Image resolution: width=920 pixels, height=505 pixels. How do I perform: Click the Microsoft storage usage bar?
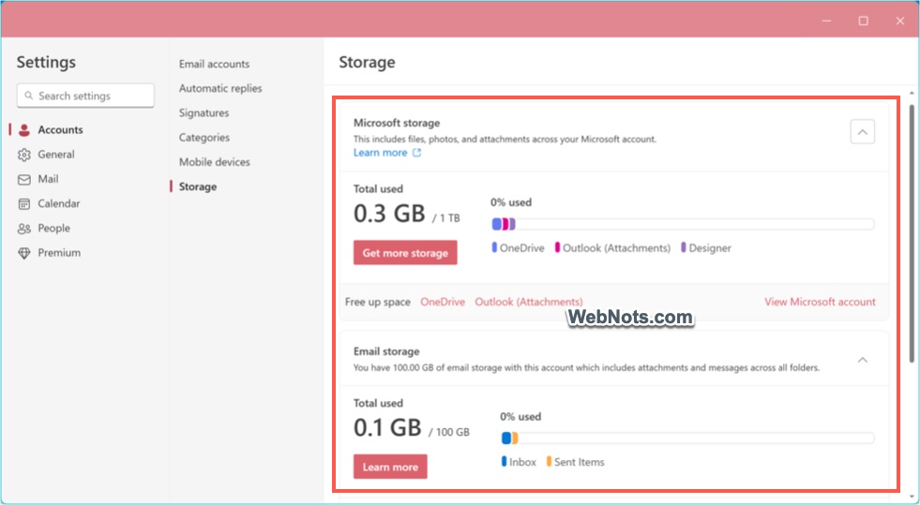pyautogui.click(x=683, y=224)
